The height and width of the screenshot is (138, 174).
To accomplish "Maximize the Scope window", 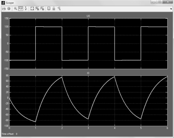I will pos(160,2).
